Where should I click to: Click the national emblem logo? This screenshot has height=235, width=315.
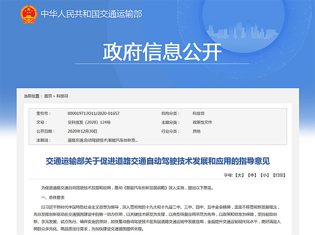click(x=29, y=14)
